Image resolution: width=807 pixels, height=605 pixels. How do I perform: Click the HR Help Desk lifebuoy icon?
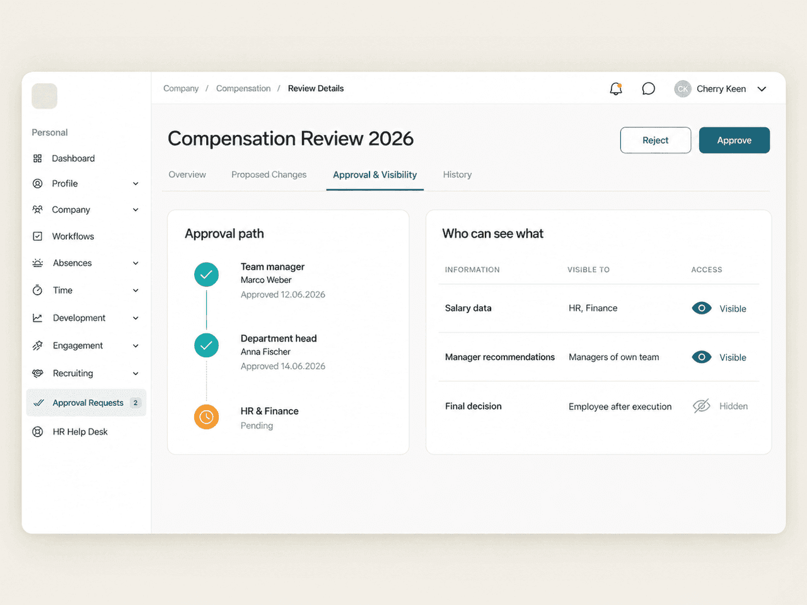(x=38, y=432)
